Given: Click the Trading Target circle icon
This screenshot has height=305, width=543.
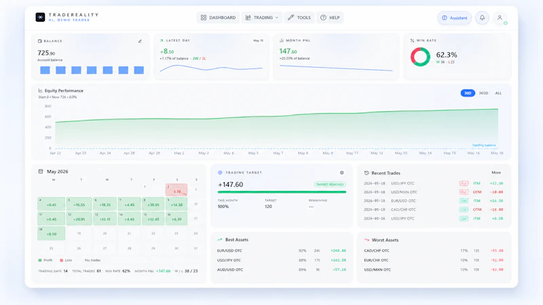Looking at the screenshot, I should point(220,173).
